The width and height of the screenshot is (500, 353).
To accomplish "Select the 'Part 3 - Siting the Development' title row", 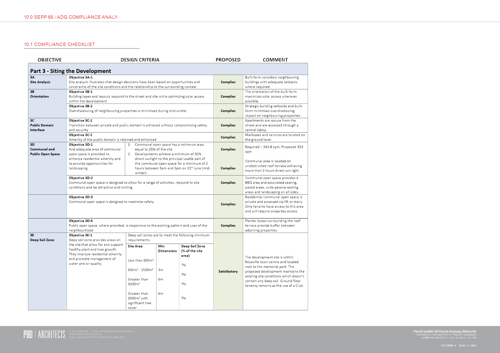I will click(168, 69).
